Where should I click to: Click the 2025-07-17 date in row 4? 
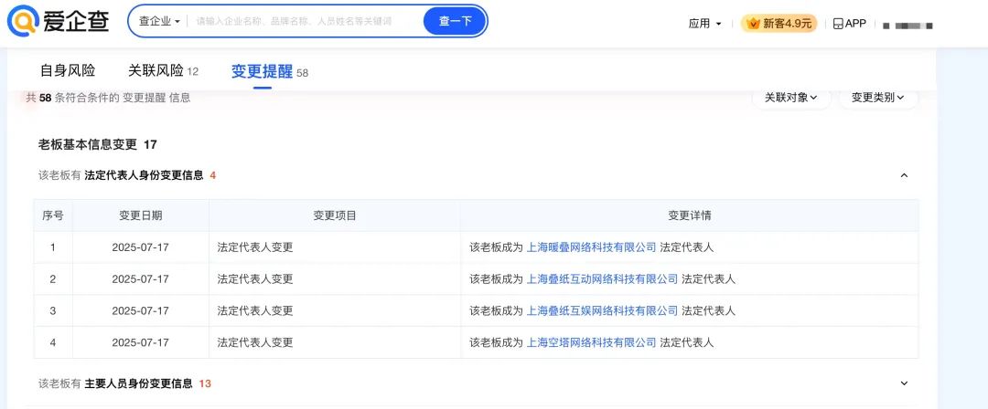point(141,343)
